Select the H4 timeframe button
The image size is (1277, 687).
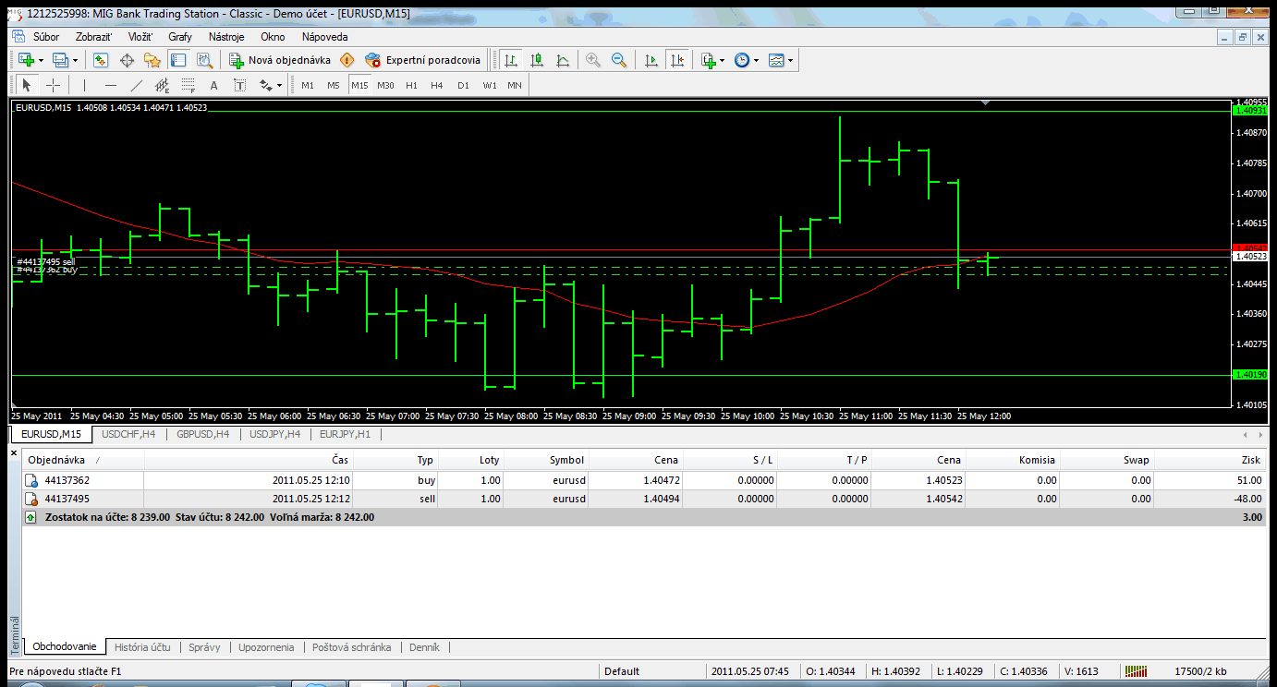(x=437, y=85)
